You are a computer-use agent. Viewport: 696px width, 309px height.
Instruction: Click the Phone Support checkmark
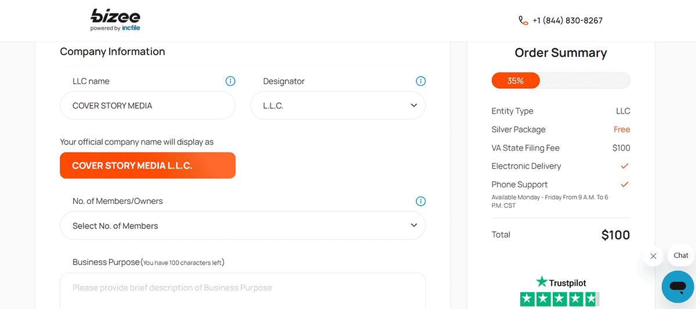625,184
